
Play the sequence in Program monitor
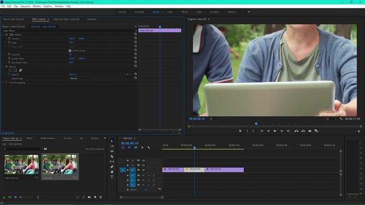click(x=275, y=131)
